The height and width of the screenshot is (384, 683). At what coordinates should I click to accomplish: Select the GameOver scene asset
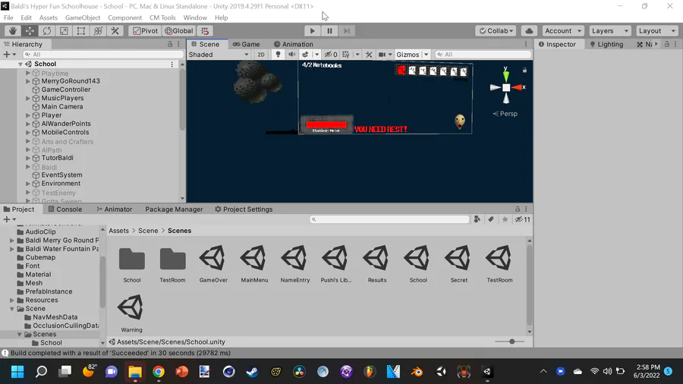point(213,264)
